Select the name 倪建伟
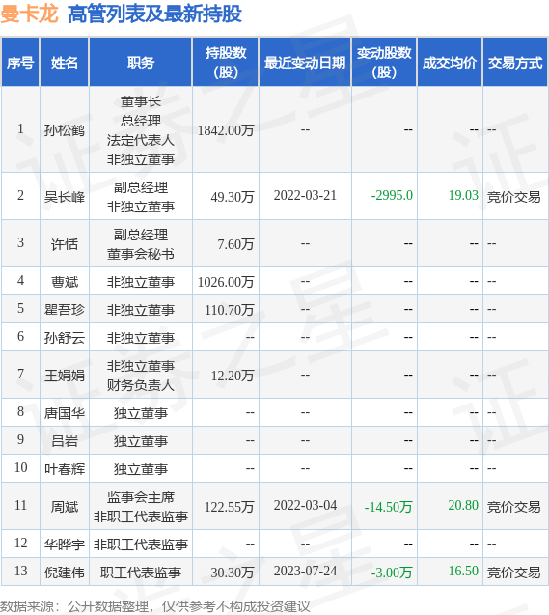The width and height of the screenshot is (549, 615). pos(65,573)
